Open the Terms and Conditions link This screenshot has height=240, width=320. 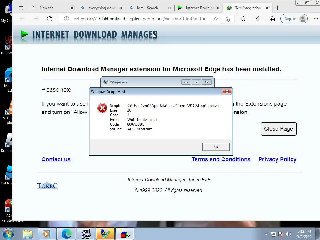[x=221, y=159]
